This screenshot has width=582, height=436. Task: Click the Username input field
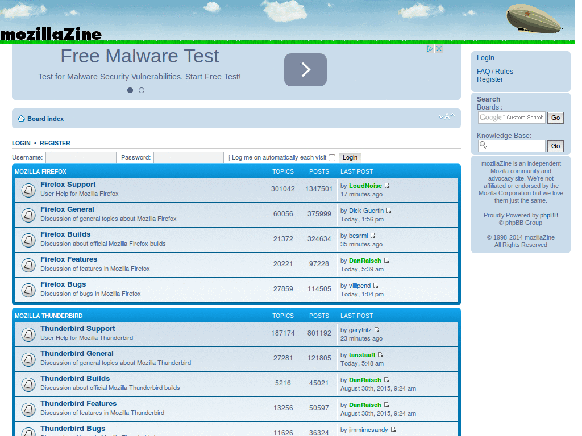click(81, 158)
